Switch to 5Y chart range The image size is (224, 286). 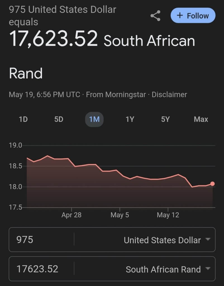click(165, 119)
